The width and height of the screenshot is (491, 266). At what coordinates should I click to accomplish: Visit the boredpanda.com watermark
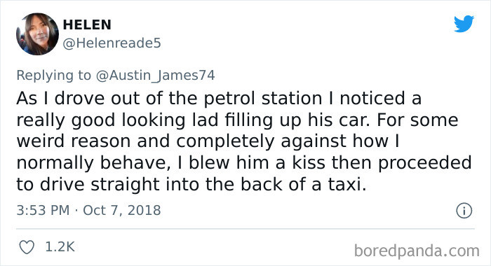click(x=417, y=251)
